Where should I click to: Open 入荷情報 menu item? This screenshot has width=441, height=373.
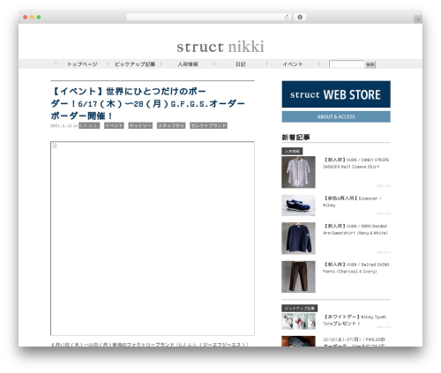[188, 64]
